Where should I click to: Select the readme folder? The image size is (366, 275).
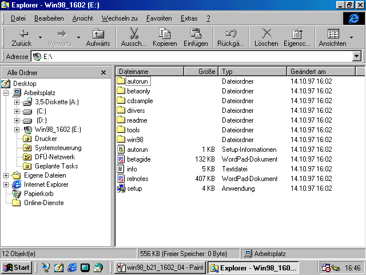[137, 120]
